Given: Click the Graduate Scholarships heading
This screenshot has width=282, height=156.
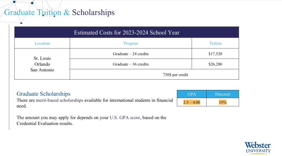Looking at the screenshot, I should [44, 94].
